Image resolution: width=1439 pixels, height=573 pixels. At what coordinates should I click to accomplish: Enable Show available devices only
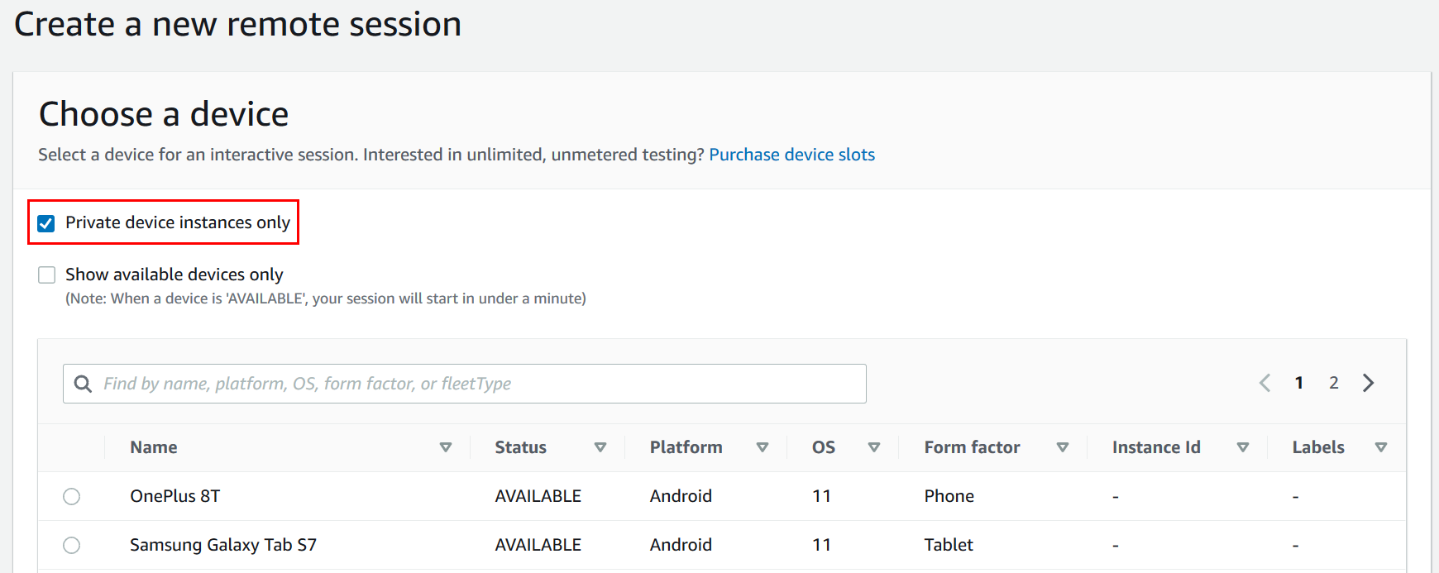click(x=47, y=275)
